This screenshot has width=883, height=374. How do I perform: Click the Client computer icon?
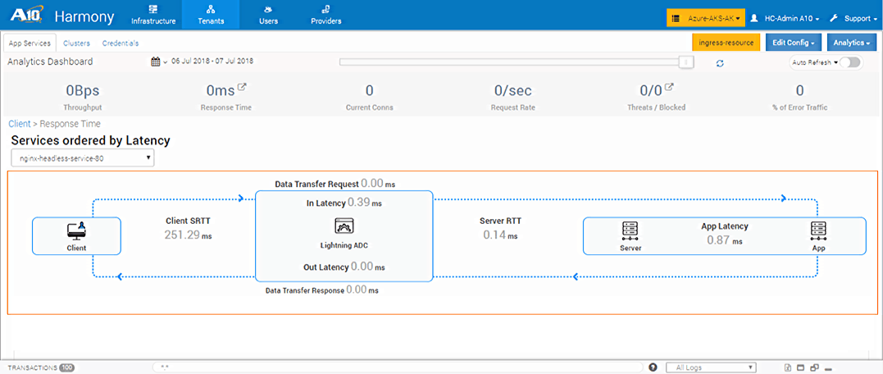(x=76, y=230)
